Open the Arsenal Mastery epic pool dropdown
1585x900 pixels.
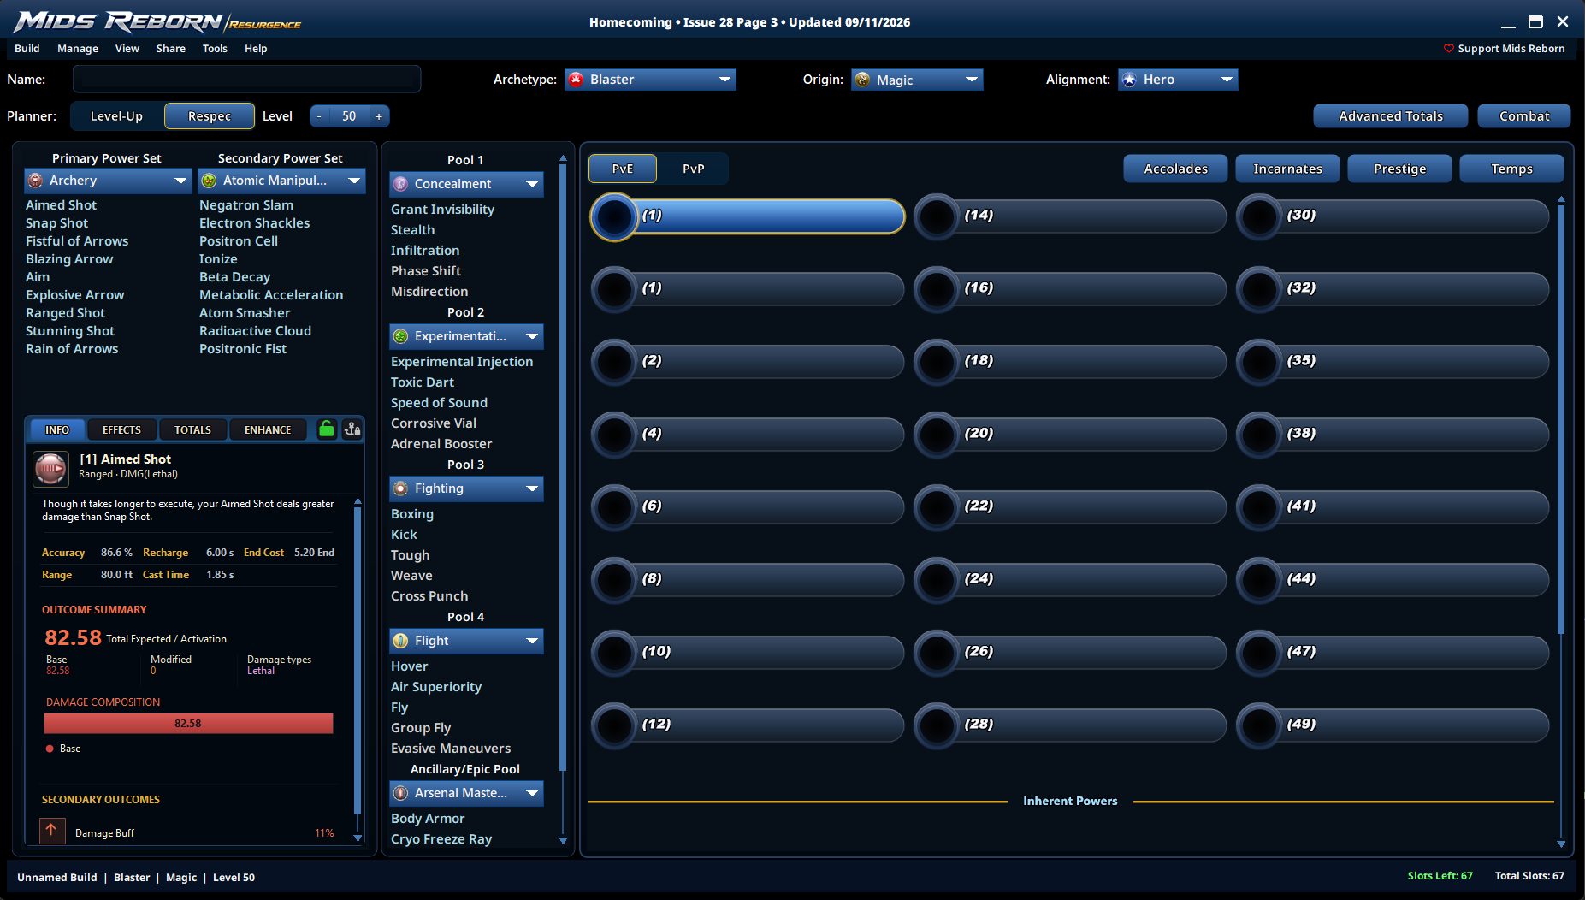[466, 793]
